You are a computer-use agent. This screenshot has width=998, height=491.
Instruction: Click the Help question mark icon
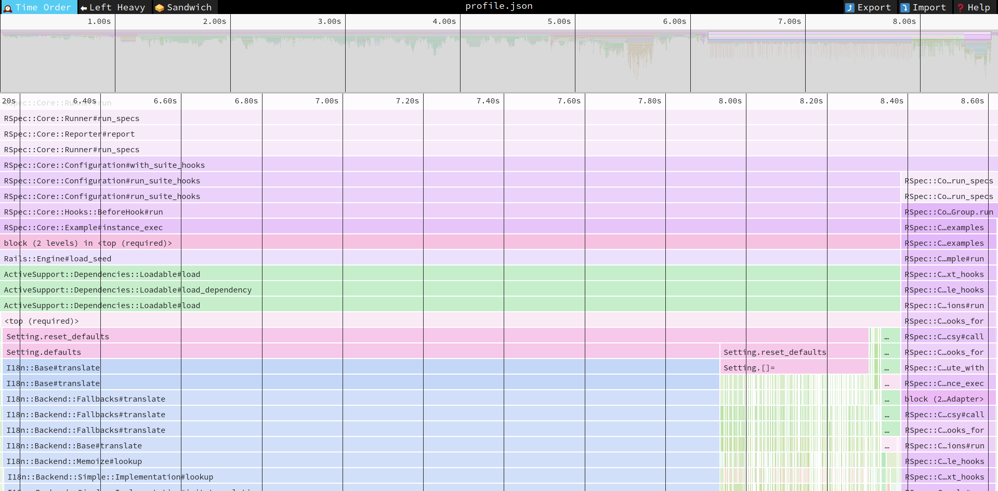point(961,8)
